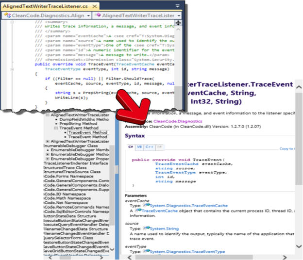Viewport: 303px width, 260px height.
Task: Switch syntax view to the C++ tab
Action: pos(149,147)
